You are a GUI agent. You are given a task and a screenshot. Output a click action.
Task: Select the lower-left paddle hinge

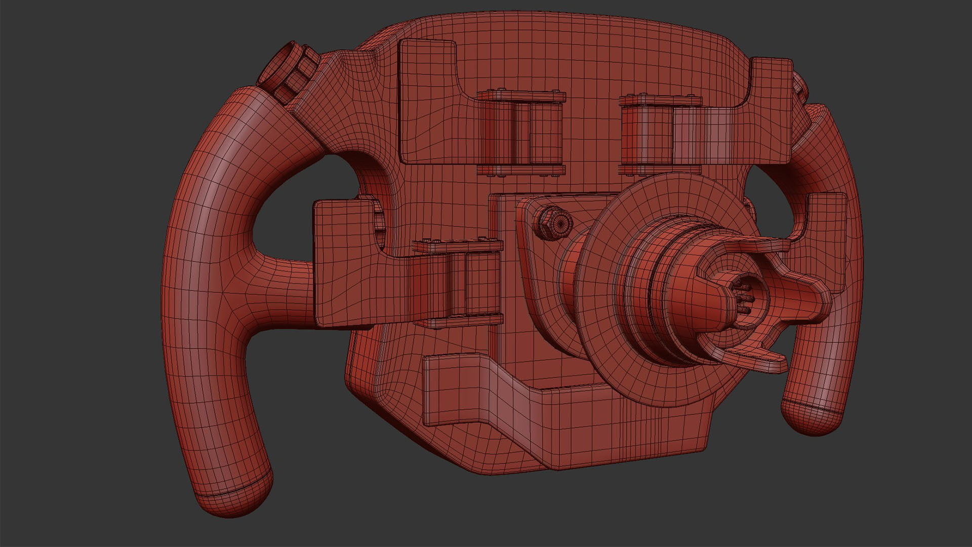click(458, 284)
